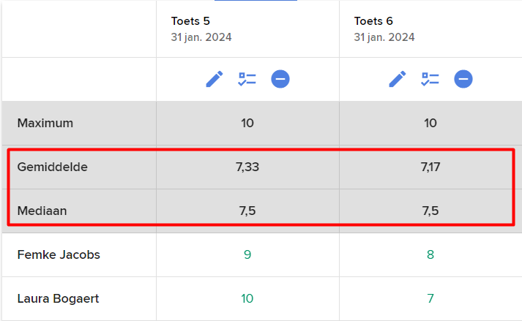Open student Femke Jacobs
Image resolution: width=522 pixels, height=321 pixels.
click(x=59, y=254)
